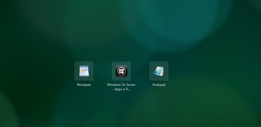This screenshot has width=261, height=127.
Task: Select the leftmost app tile
Action: [x=84, y=71]
